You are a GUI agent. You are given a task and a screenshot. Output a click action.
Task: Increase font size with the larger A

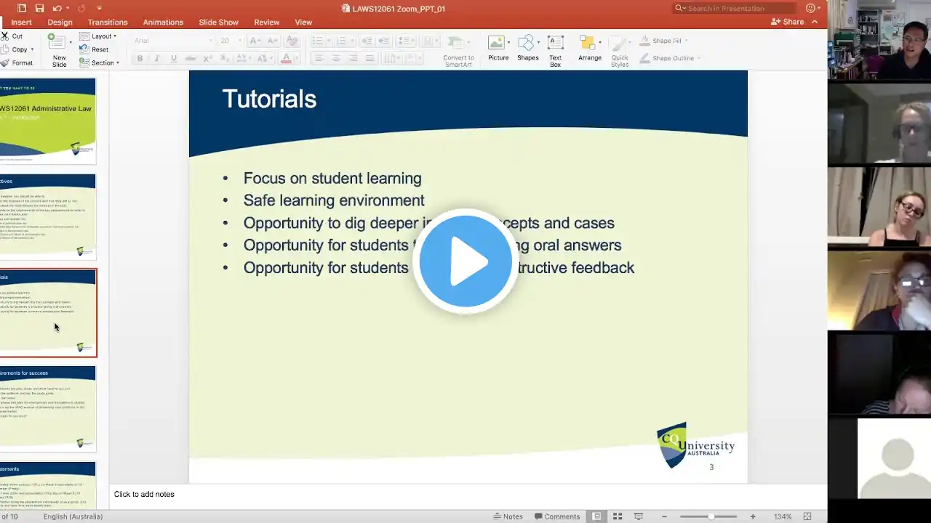pos(255,41)
